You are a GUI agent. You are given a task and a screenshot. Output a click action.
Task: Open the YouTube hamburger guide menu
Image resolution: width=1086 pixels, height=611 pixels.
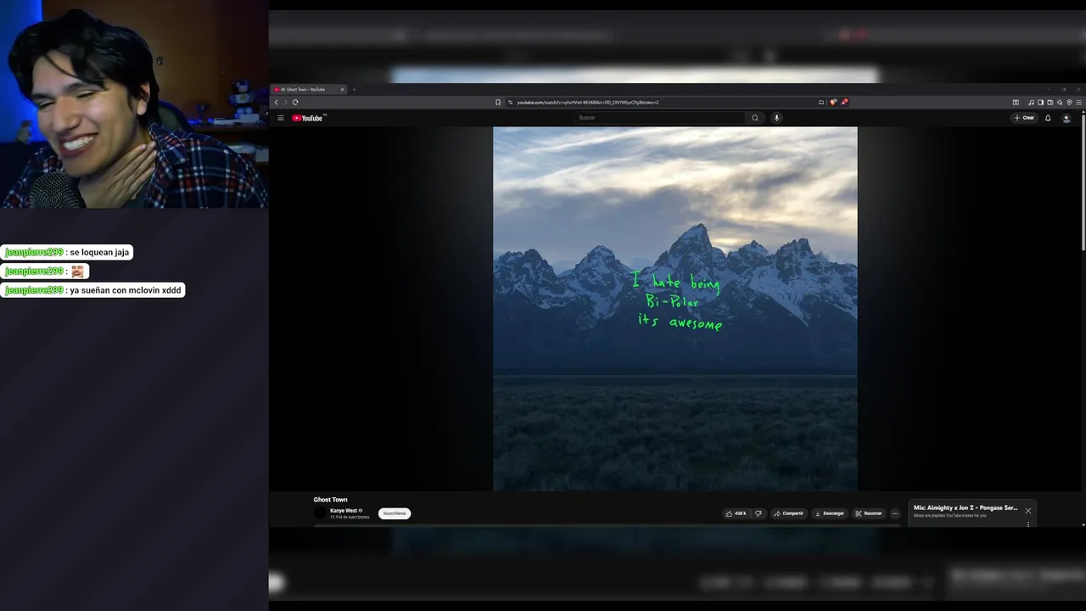(x=280, y=118)
